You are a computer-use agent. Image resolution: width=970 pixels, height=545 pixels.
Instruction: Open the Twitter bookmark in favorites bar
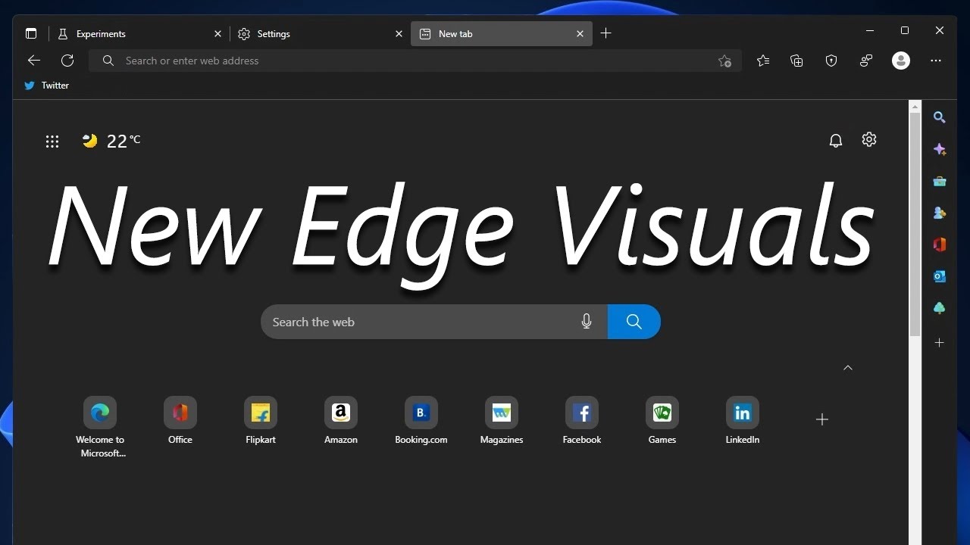point(46,86)
